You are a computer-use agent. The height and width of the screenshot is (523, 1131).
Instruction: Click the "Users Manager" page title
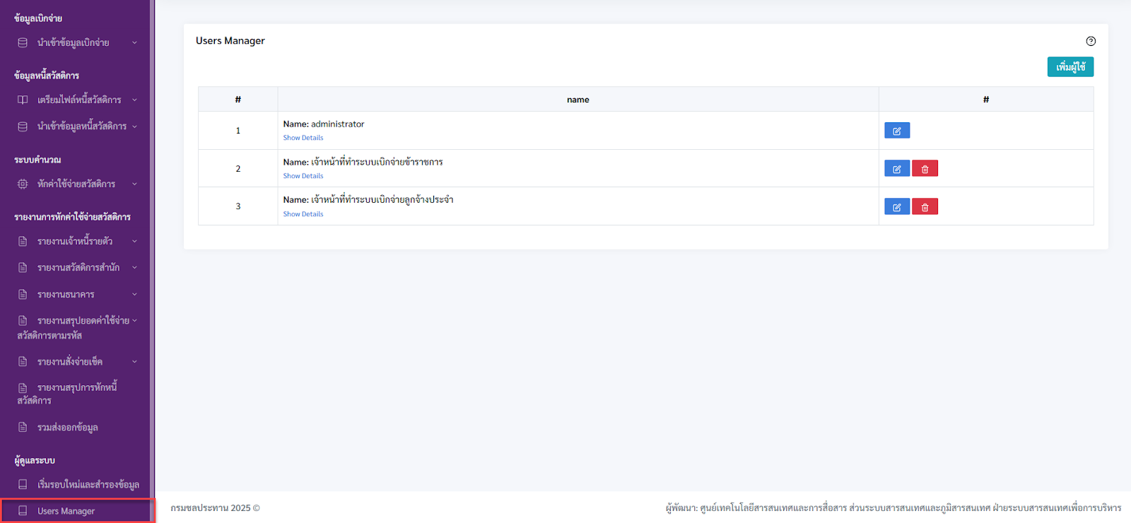(x=230, y=41)
